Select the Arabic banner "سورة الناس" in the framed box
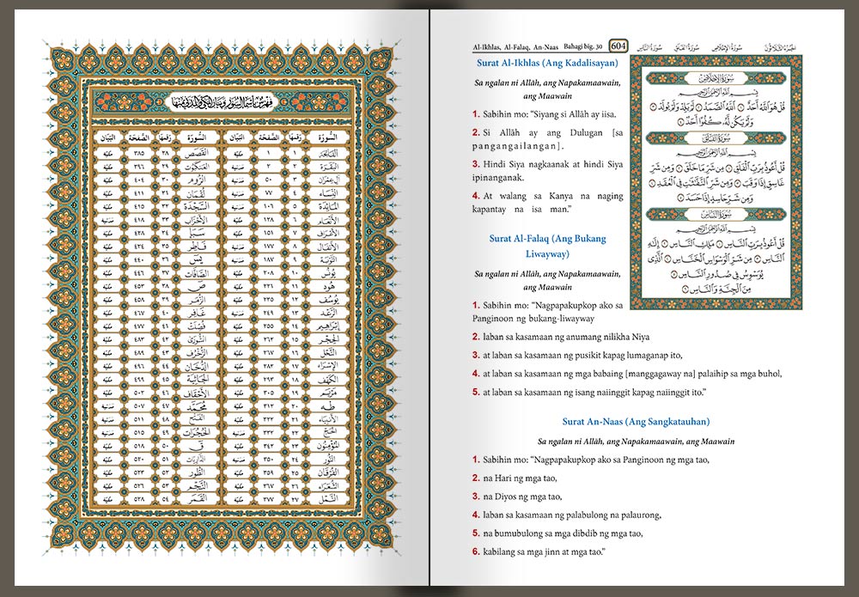This screenshot has height=597, width=859. tap(716, 214)
